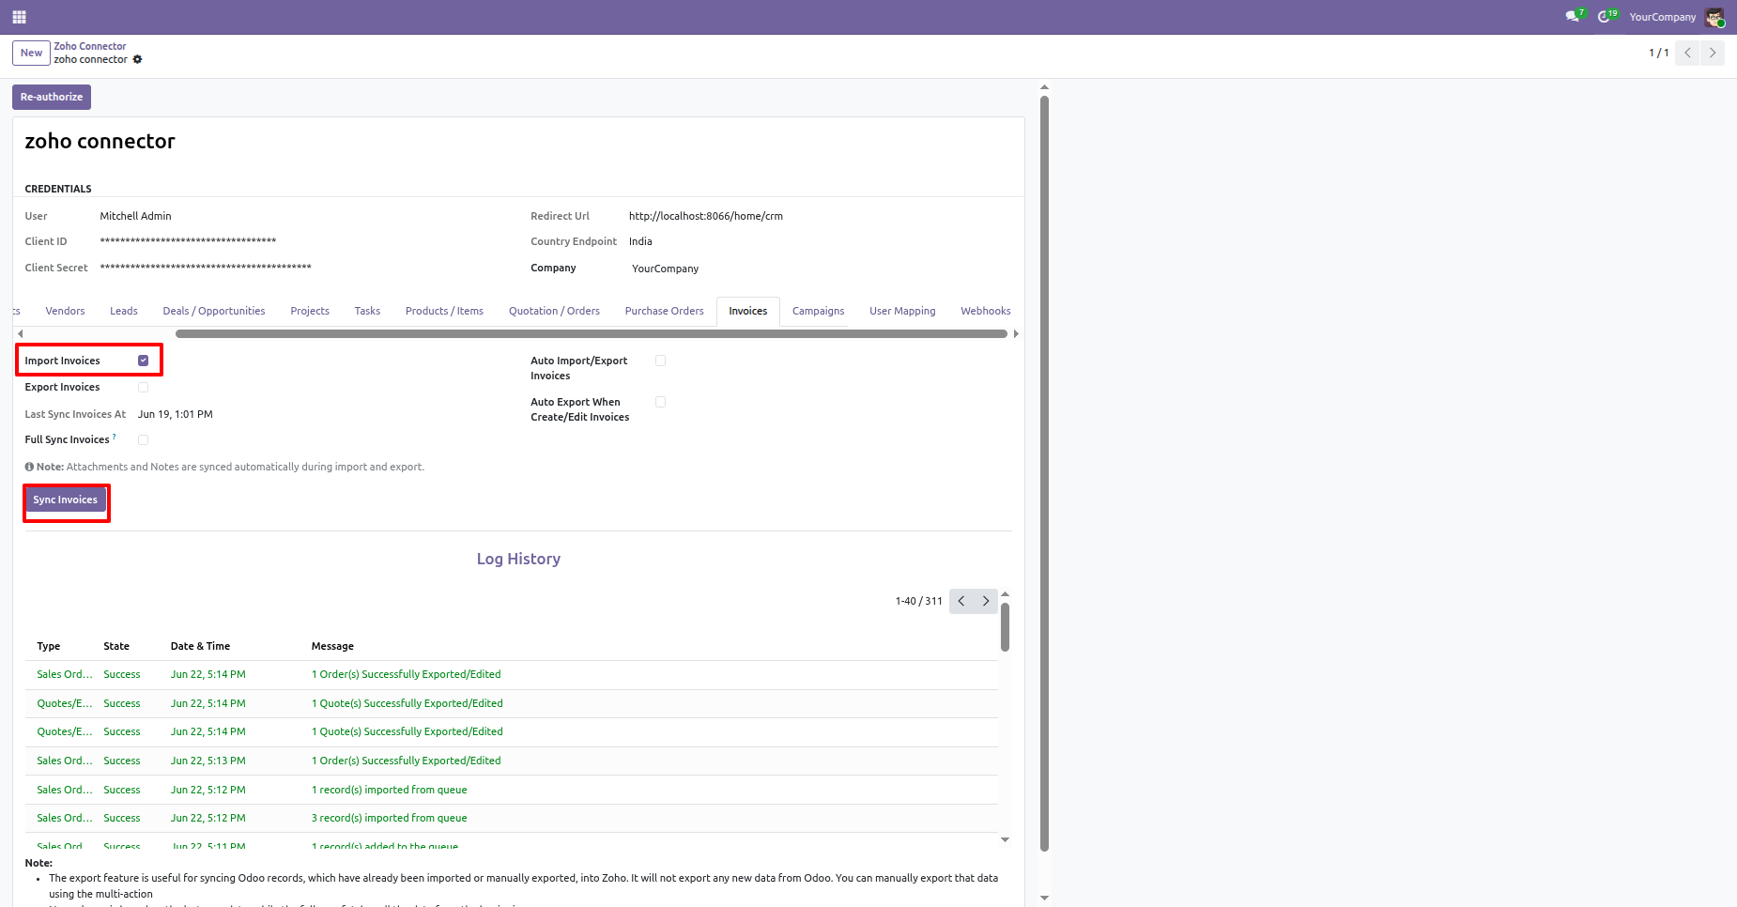The height and width of the screenshot is (907, 1737).
Task: Switch to the Webhooks tab
Action: [985, 311]
